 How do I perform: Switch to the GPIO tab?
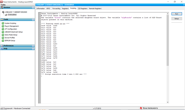(x=48, y=8)
